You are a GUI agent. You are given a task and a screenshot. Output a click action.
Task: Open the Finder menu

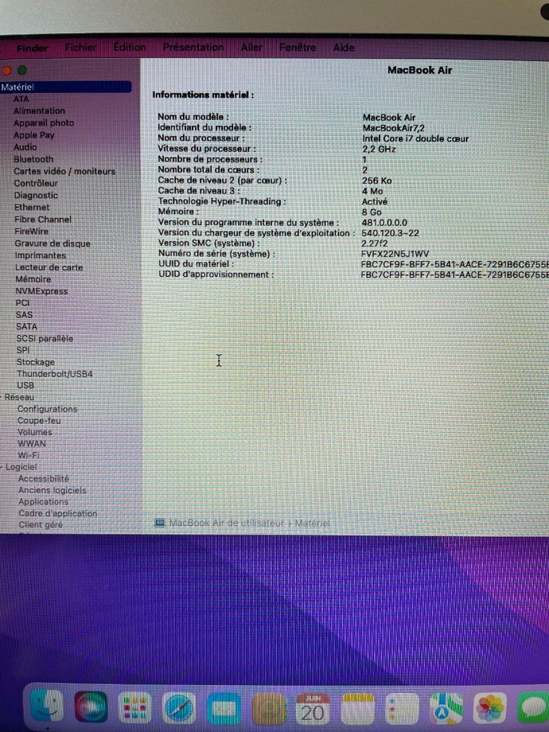[32, 48]
